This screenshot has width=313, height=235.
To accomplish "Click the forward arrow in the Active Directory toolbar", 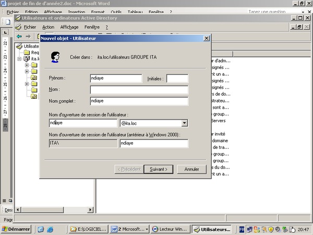I will coord(28,36).
